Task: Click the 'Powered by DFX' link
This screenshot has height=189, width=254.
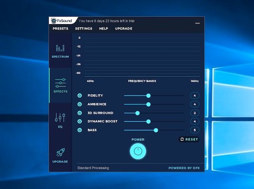Action: tap(184, 168)
